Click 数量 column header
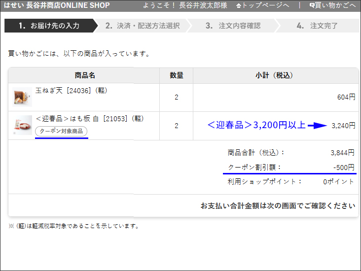The width and height of the screenshot is (361, 271). (x=177, y=75)
